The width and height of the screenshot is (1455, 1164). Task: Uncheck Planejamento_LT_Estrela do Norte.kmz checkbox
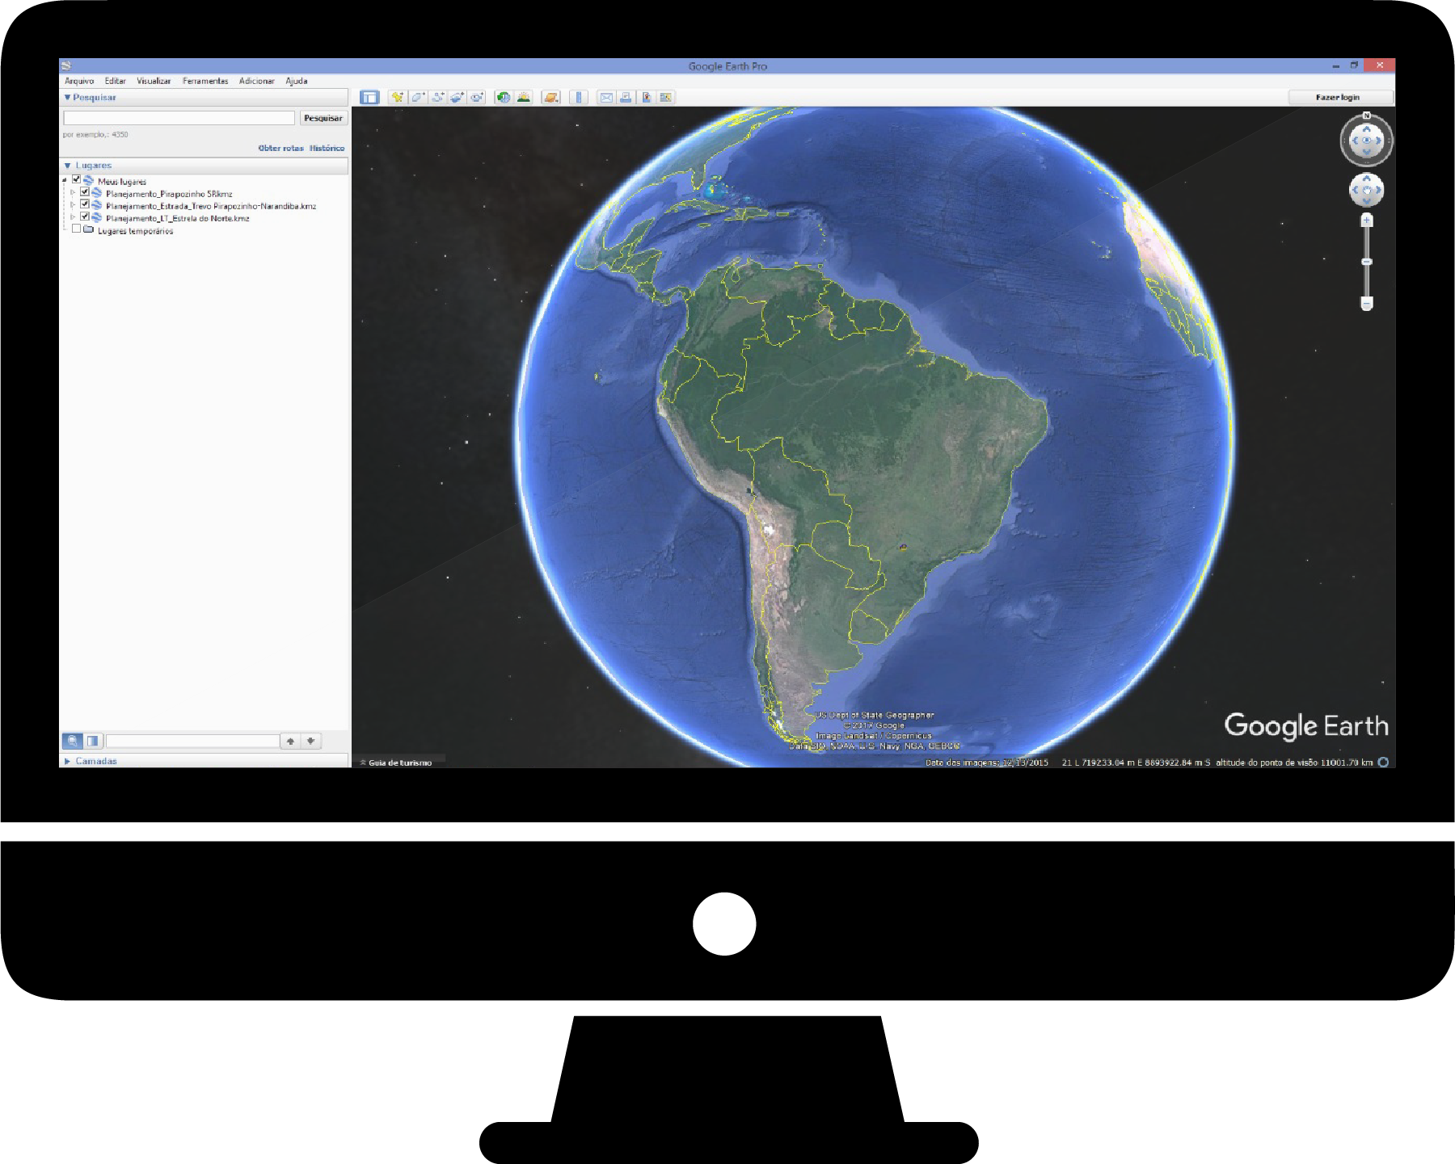tap(85, 216)
